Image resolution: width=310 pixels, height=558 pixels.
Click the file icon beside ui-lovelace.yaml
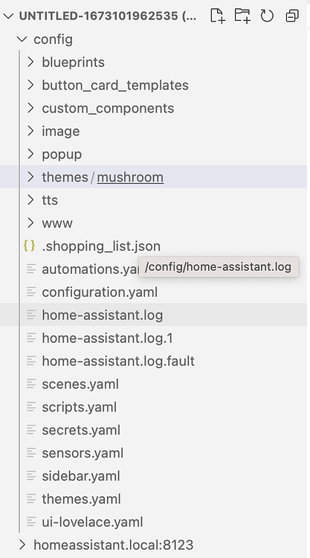(31, 522)
